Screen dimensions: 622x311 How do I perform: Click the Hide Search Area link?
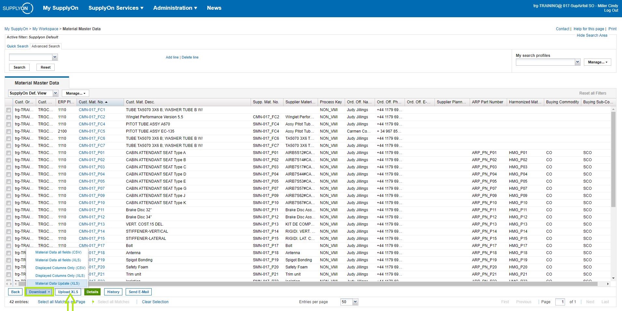[592, 35]
